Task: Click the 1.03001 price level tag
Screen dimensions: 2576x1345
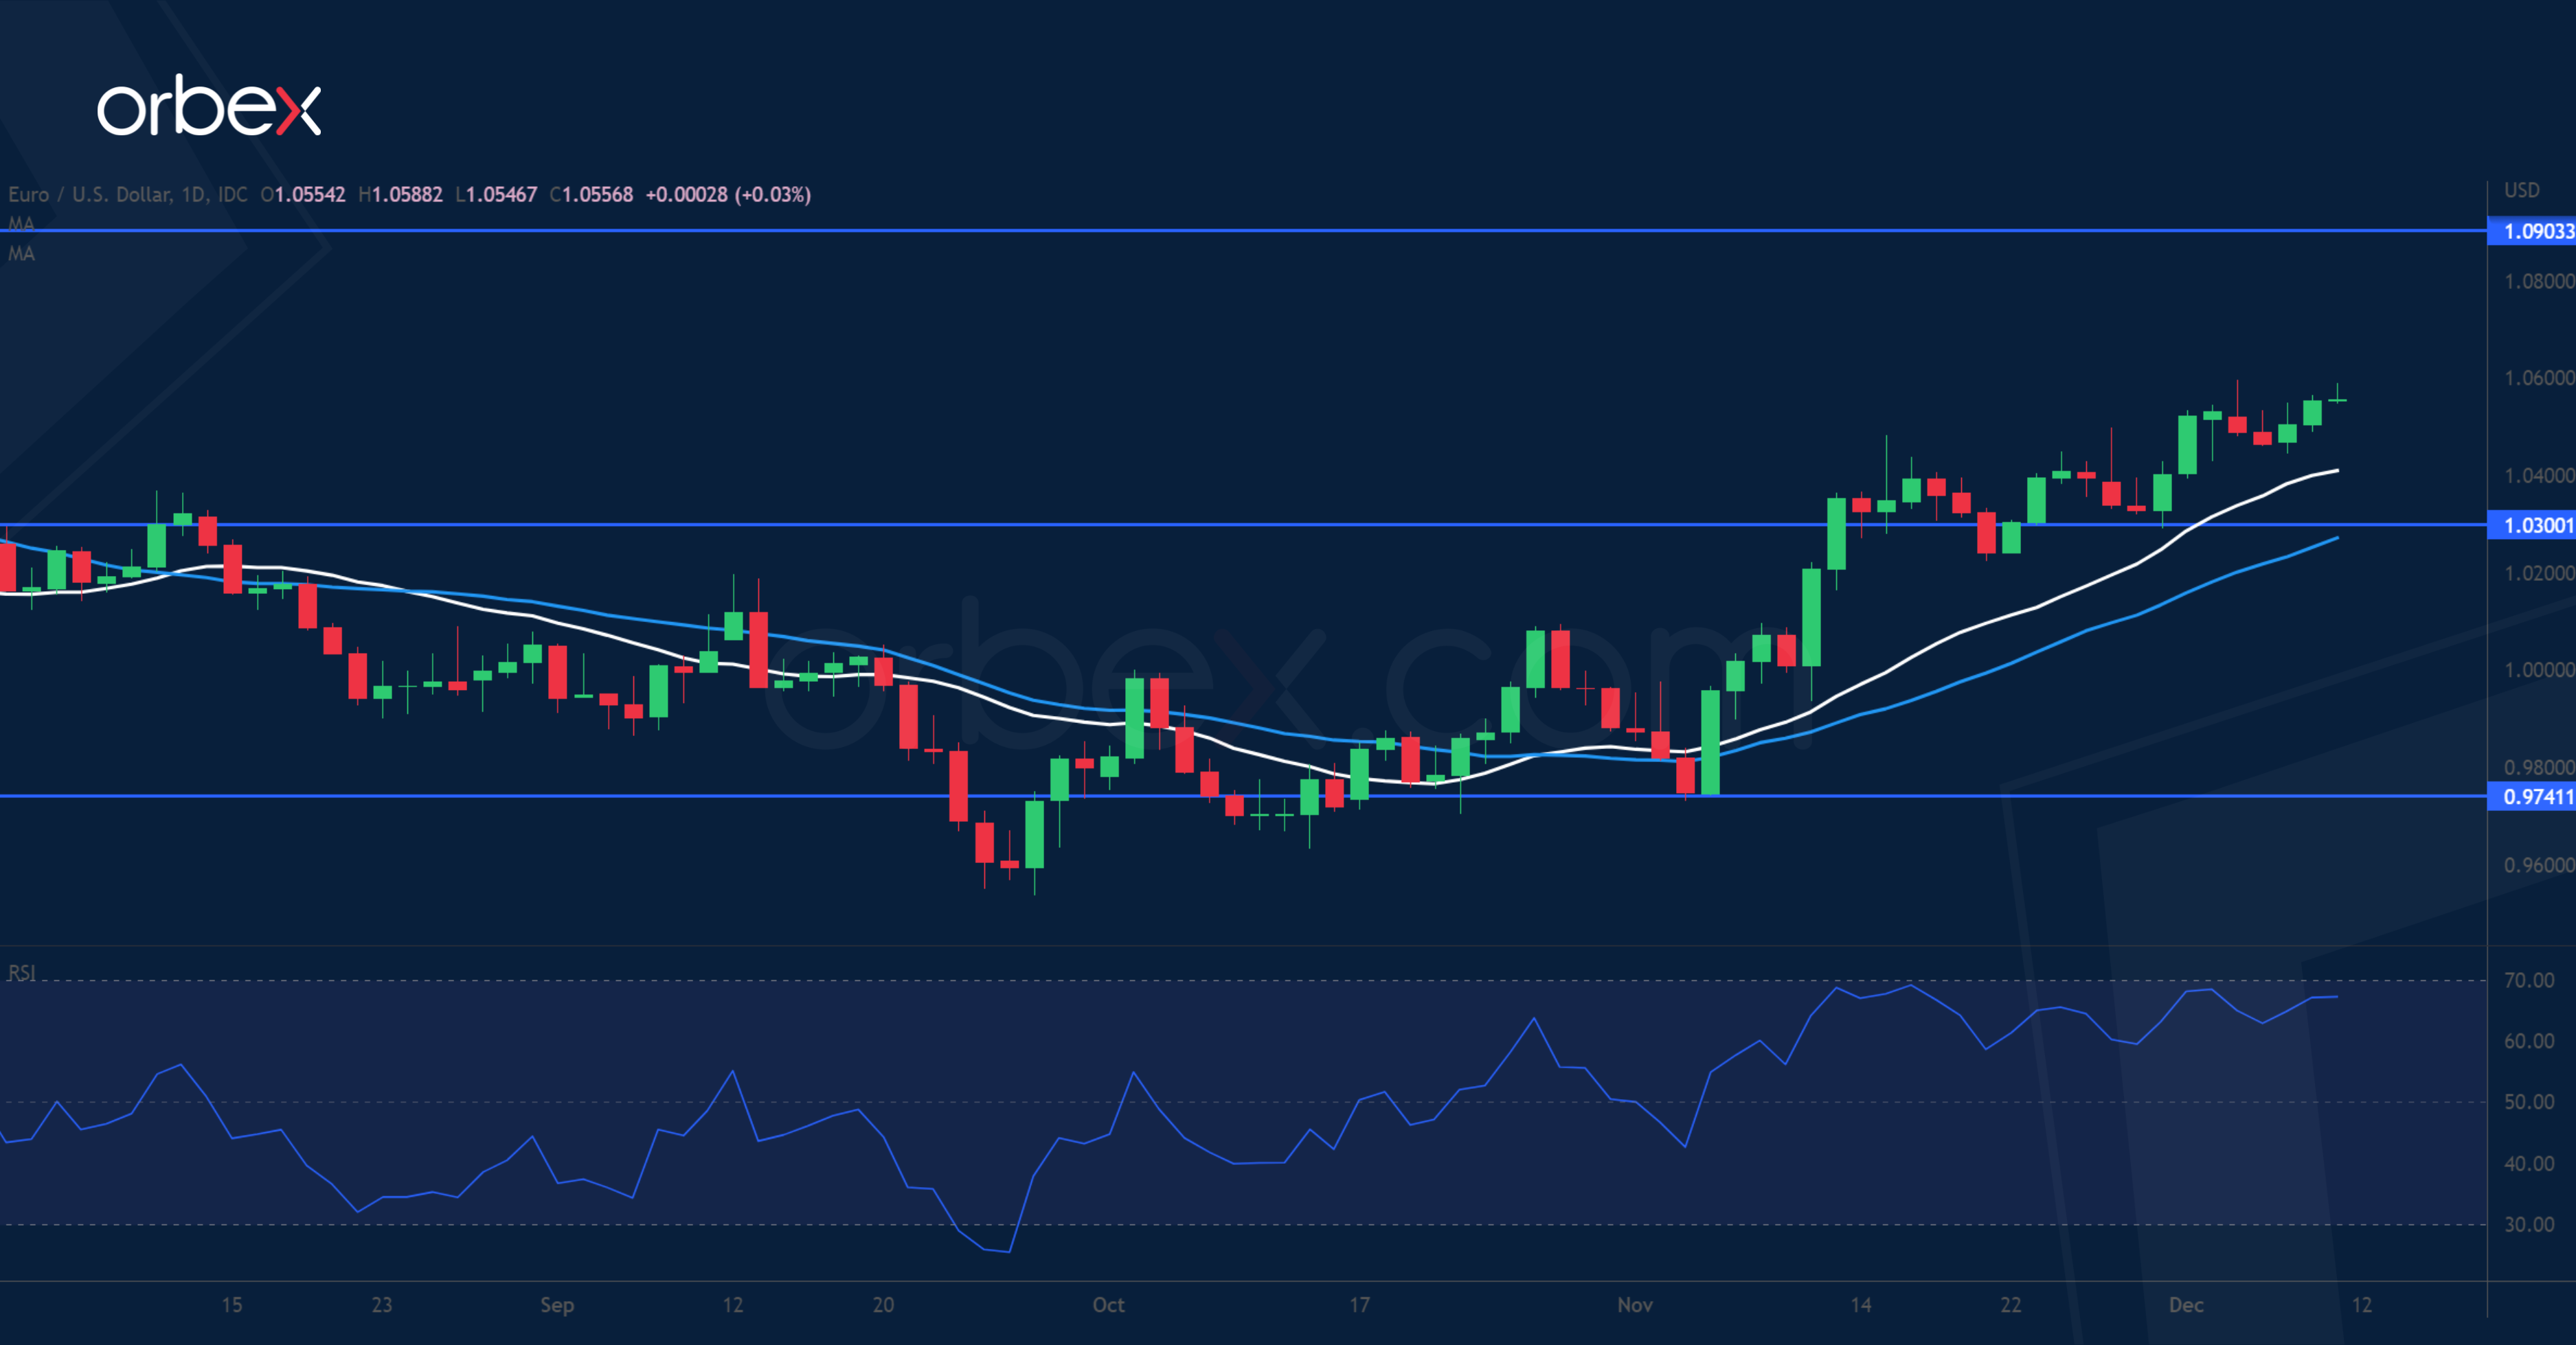Action: tap(2537, 526)
